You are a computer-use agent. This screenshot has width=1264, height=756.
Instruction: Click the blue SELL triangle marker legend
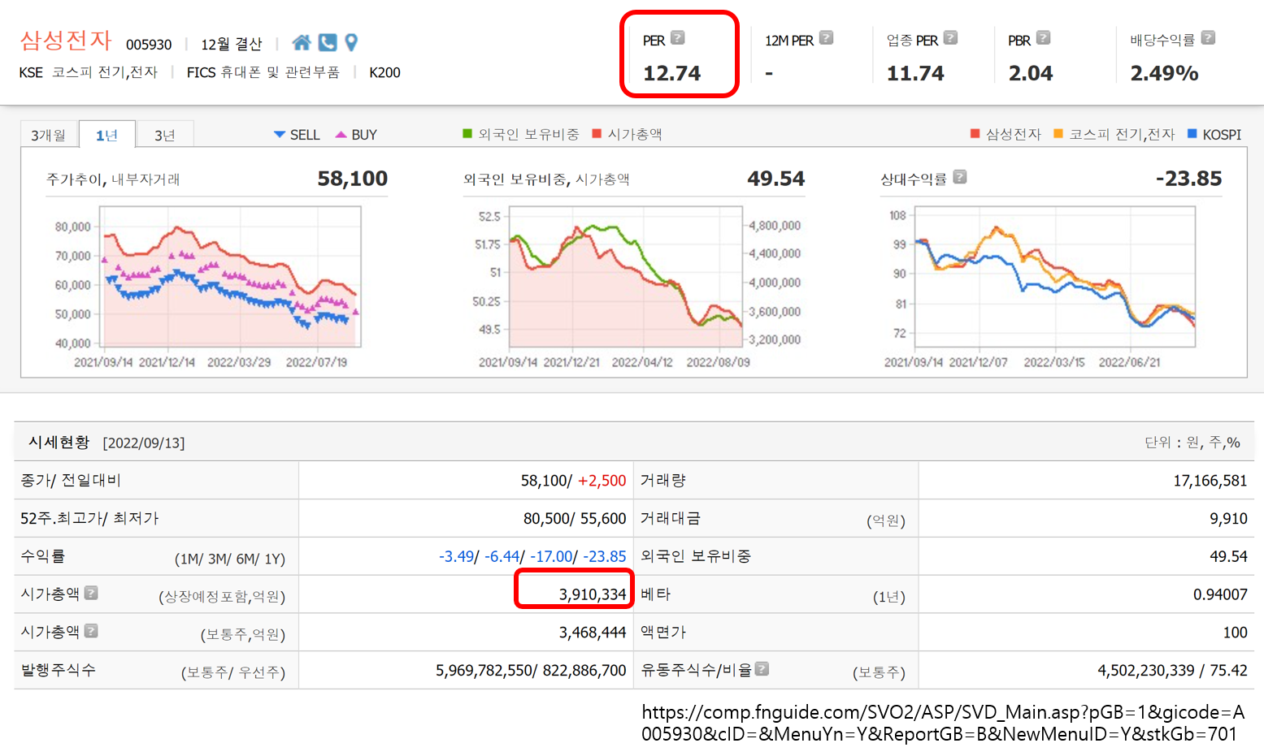[x=280, y=134]
